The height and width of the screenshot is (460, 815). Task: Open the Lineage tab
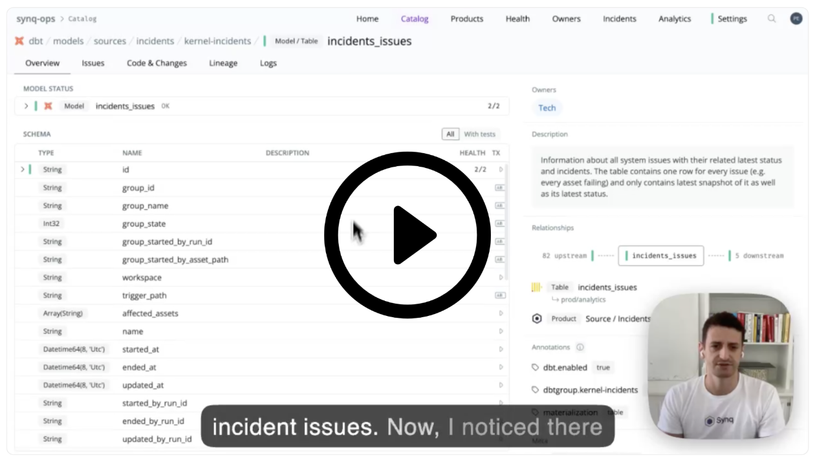click(223, 63)
